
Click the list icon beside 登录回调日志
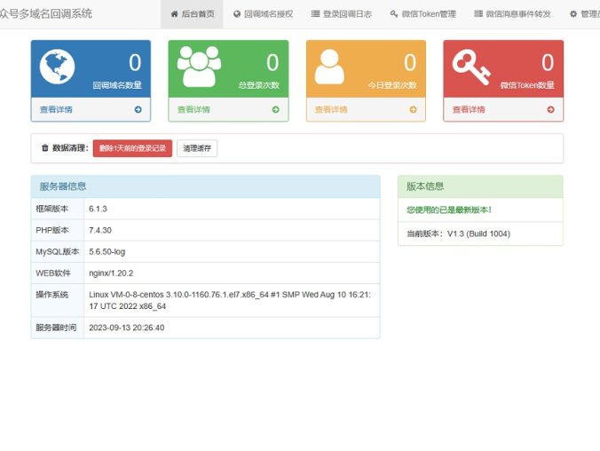click(315, 14)
